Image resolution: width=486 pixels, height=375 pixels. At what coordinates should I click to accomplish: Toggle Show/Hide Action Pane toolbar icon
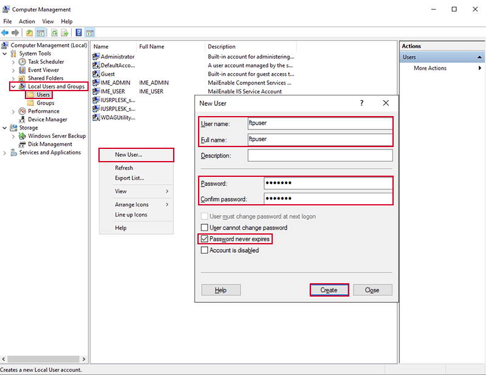[90, 33]
